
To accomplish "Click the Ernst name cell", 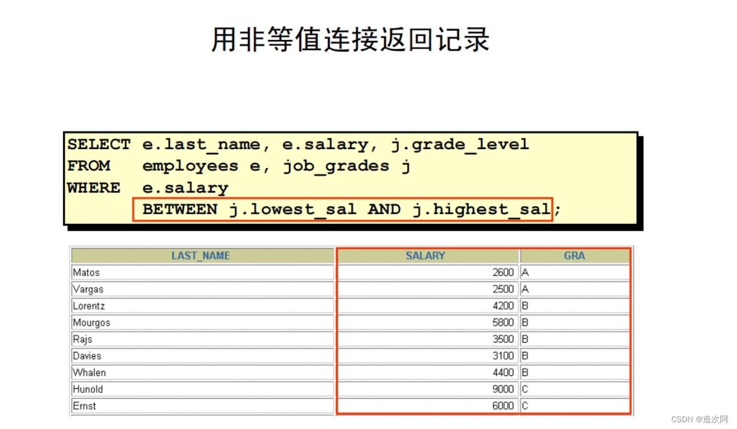I will point(203,406).
